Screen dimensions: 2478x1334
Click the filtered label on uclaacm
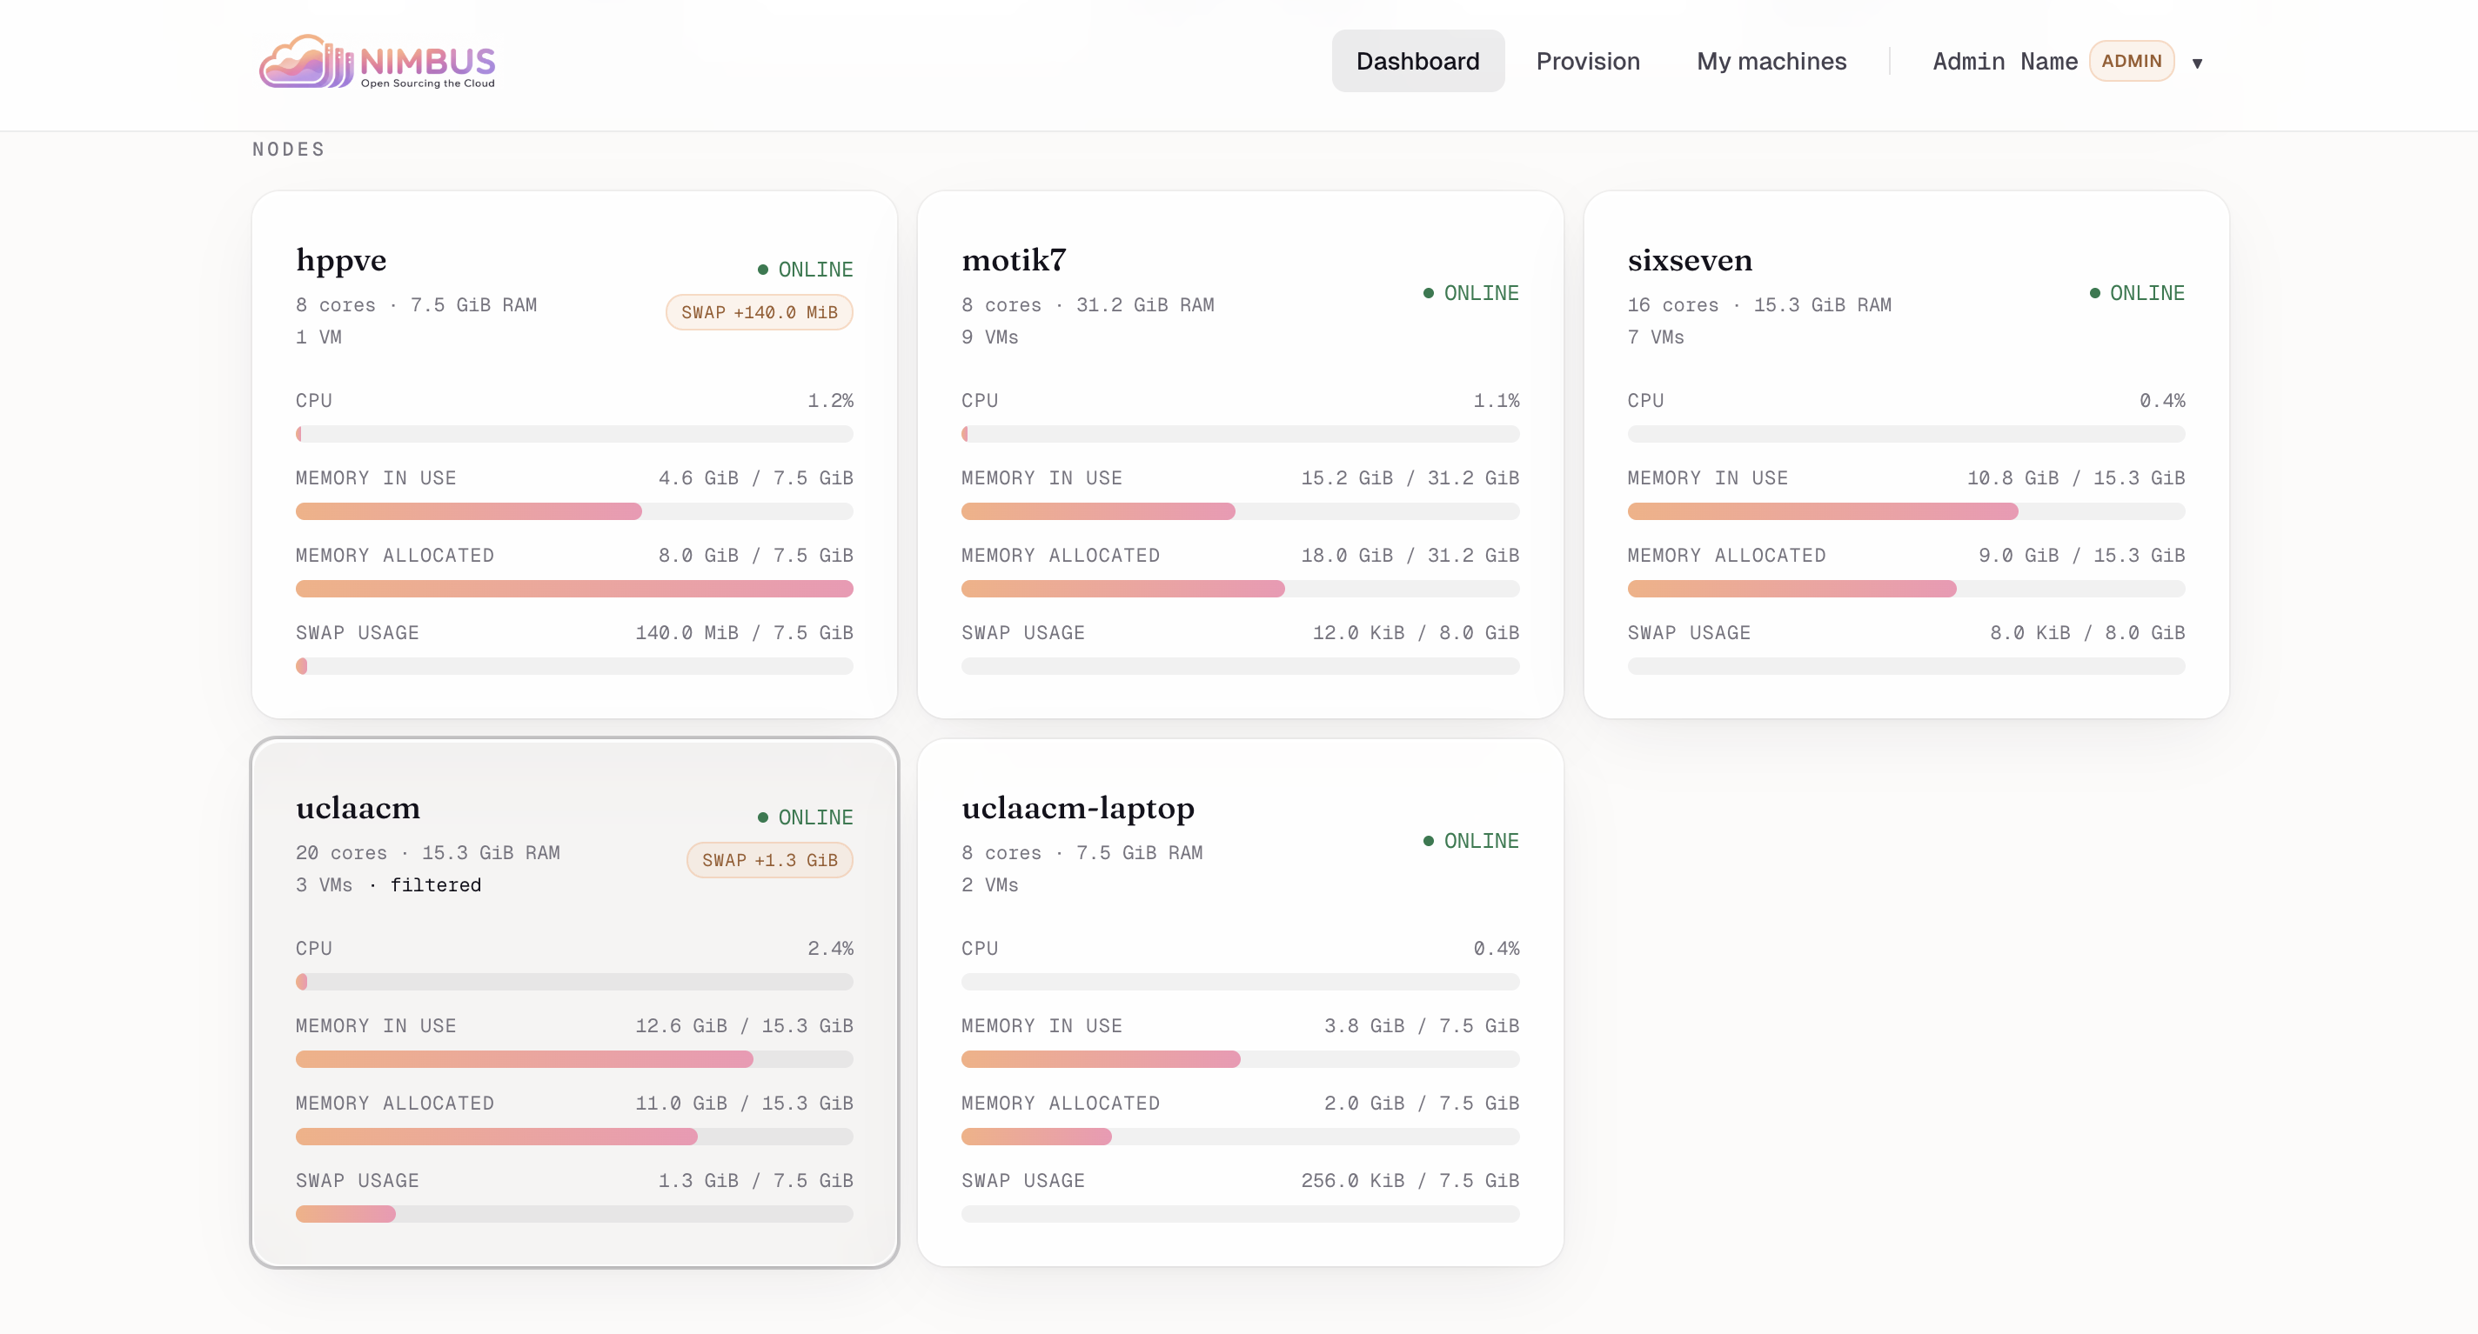click(x=435, y=885)
